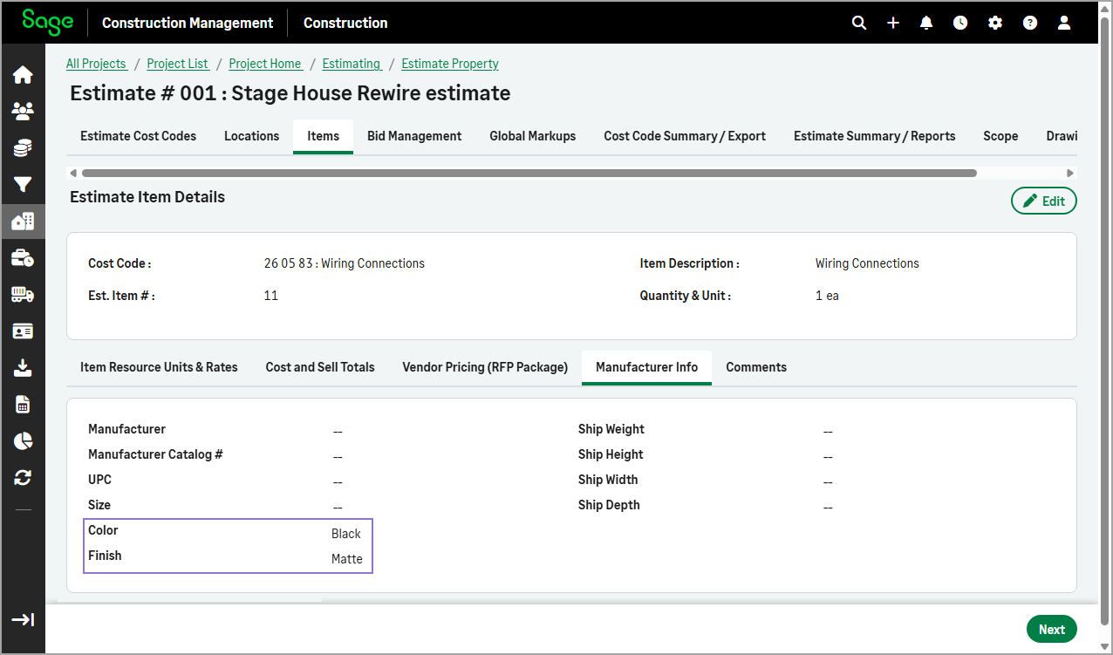Open the settings gear icon
The image size is (1113, 655).
(x=995, y=23)
